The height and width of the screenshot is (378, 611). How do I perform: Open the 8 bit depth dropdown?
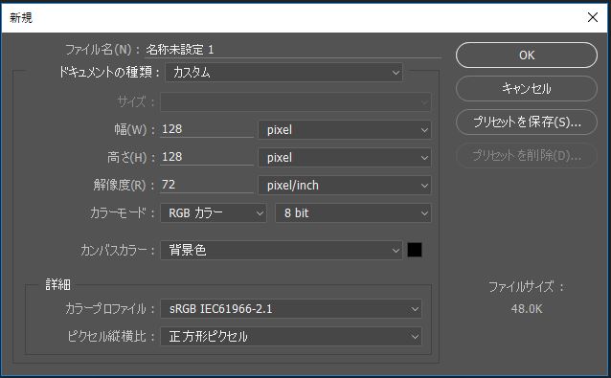click(x=352, y=213)
